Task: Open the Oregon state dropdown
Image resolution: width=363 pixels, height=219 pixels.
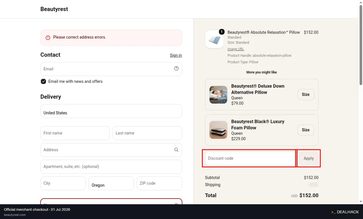Action: click(111, 183)
